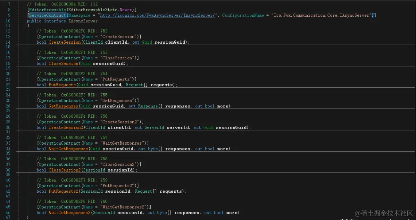Select the "CreateSession" string on line 13

(x=119, y=36)
